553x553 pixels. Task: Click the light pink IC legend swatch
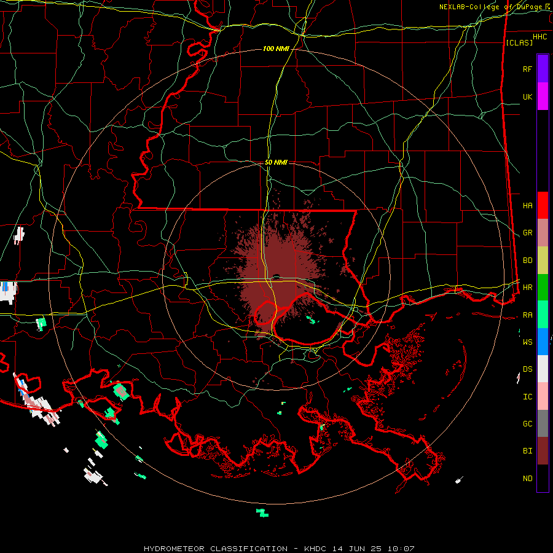pyautogui.click(x=543, y=396)
